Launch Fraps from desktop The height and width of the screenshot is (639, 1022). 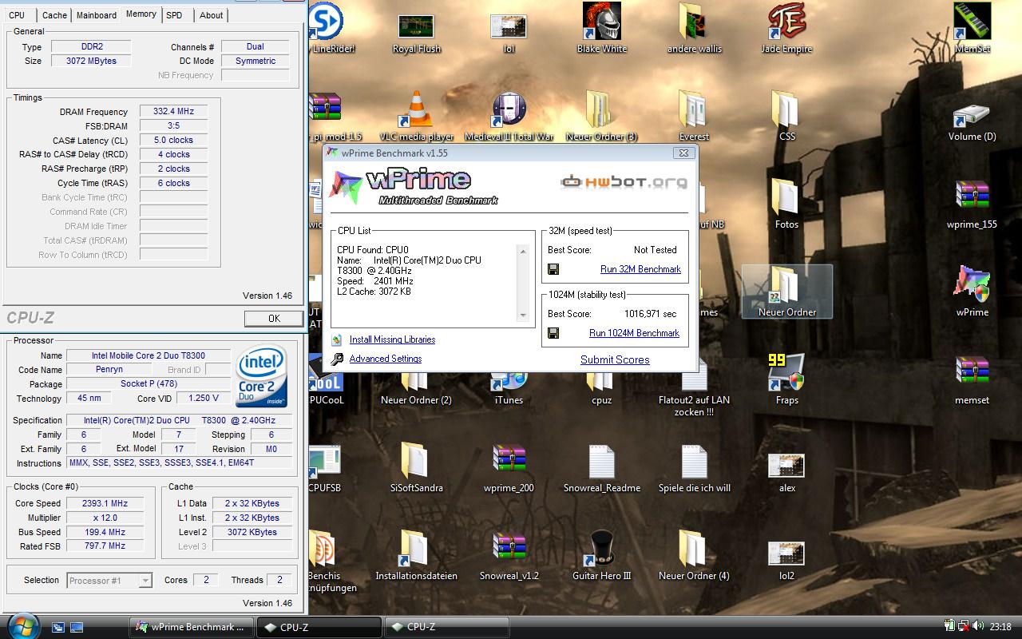(786, 380)
